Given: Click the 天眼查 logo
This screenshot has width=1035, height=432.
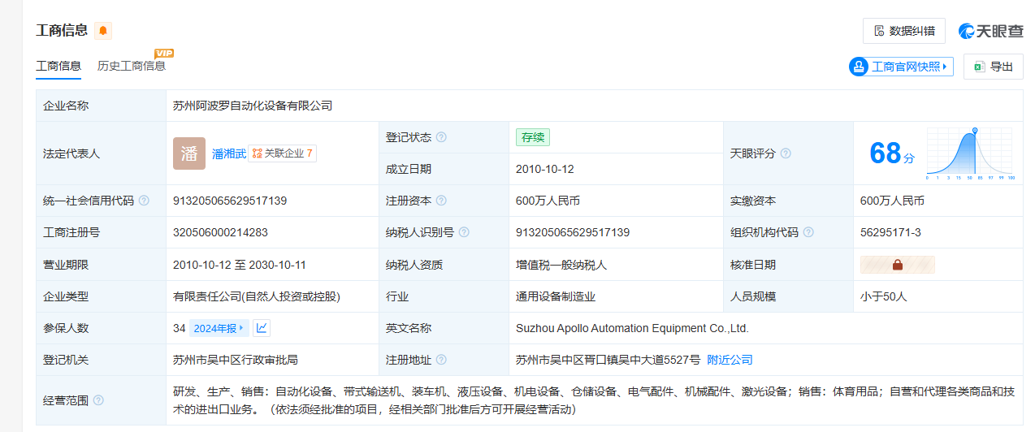Looking at the screenshot, I should pos(990,31).
